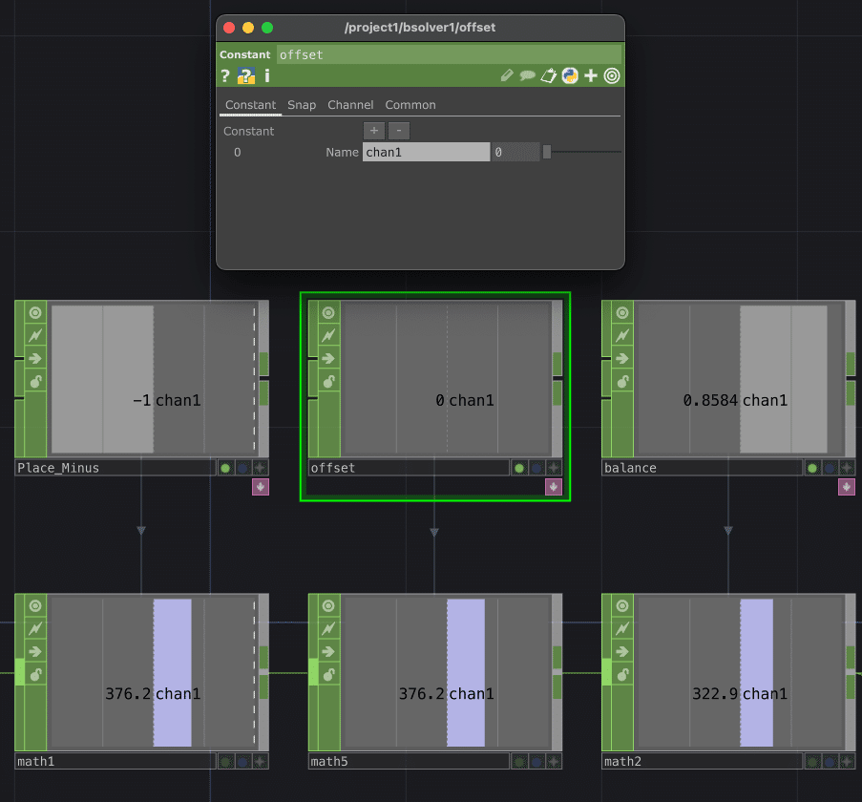Toggle bypass flag on balance node
The image size is (862, 802).
(x=622, y=358)
